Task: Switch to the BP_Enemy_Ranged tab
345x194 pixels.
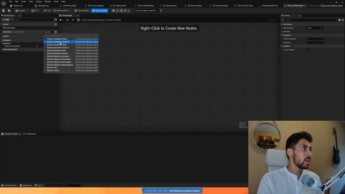Action: [x=94, y=6]
